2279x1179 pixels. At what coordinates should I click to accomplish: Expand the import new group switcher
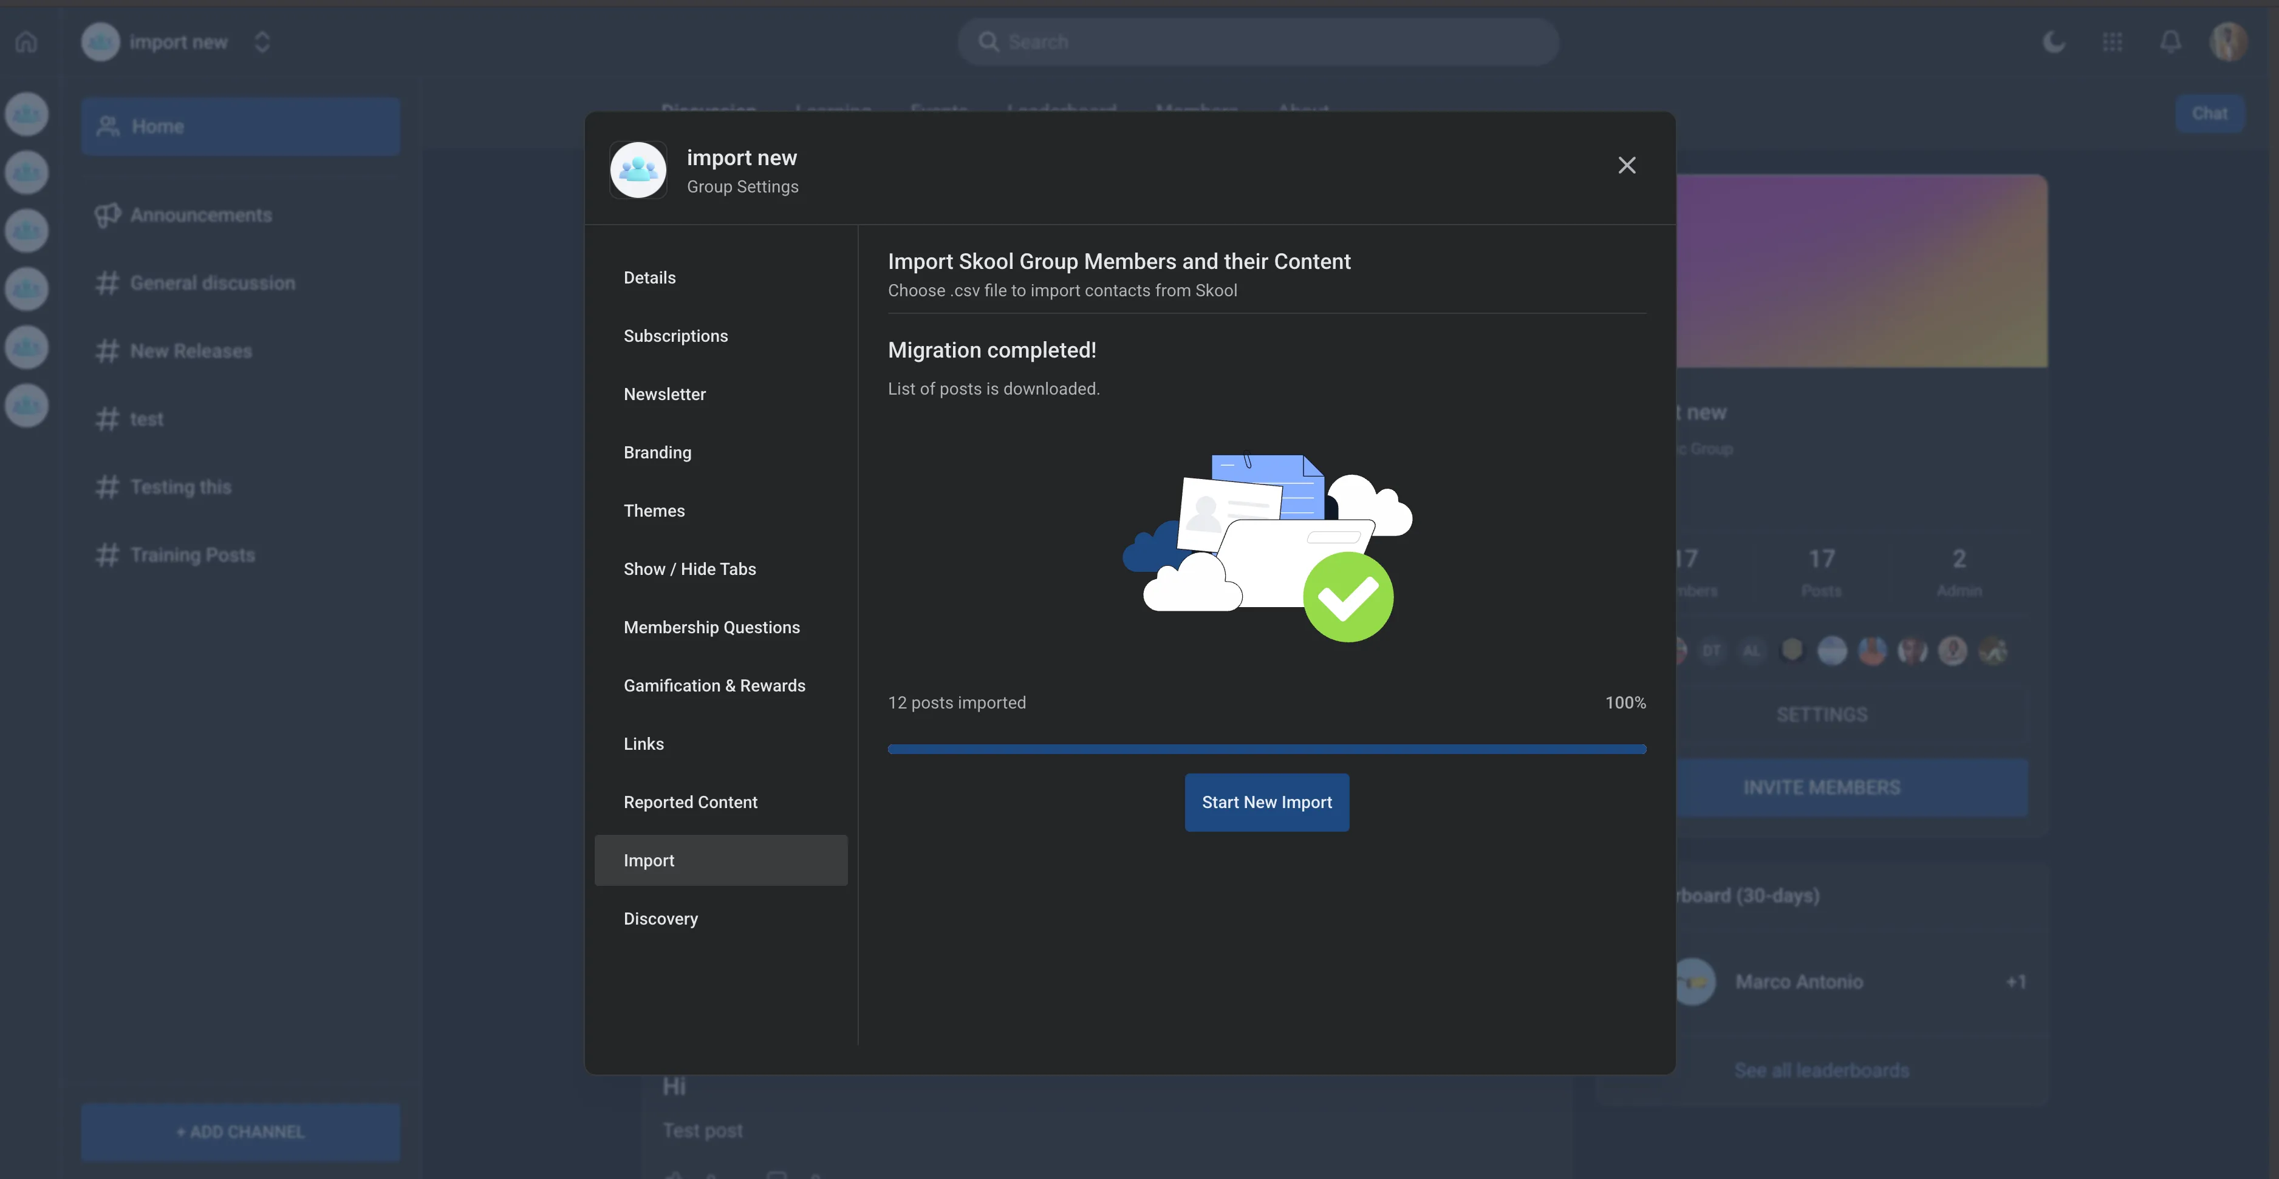pyautogui.click(x=262, y=41)
